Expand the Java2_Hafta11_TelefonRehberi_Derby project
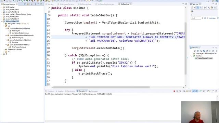The width and height of the screenshot is (219, 123). click(x=2, y=14)
